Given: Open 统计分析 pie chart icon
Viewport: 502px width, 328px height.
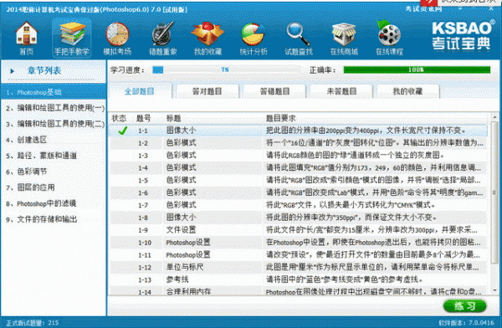Looking at the screenshot, I should 254,38.
